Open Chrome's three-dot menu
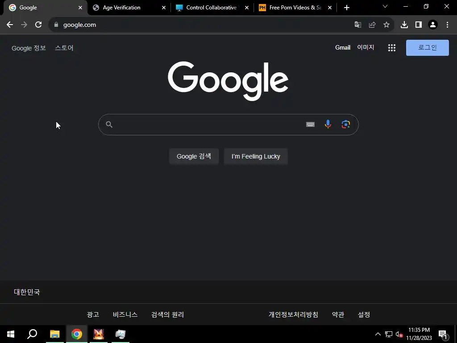The image size is (457, 343). click(447, 25)
